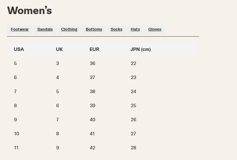The width and height of the screenshot is (237, 160).
Task: Select EUR size 36 cell
Action: pos(92,63)
